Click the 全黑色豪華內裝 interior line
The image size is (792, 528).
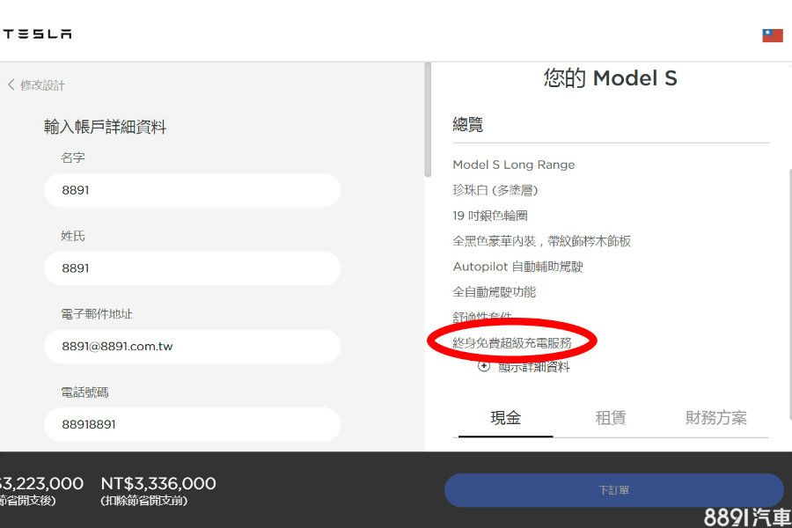541,241
